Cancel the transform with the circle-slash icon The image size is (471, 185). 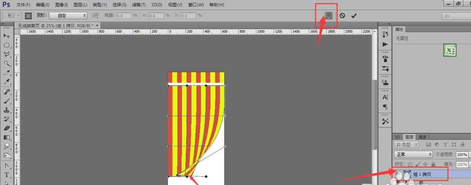coord(342,15)
